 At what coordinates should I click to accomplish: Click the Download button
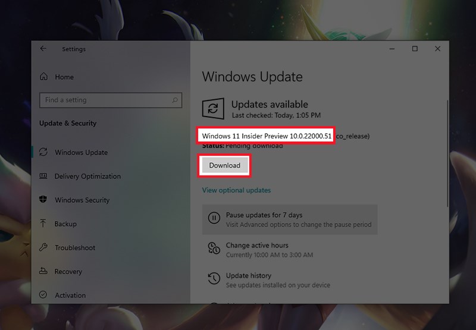(x=225, y=165)
